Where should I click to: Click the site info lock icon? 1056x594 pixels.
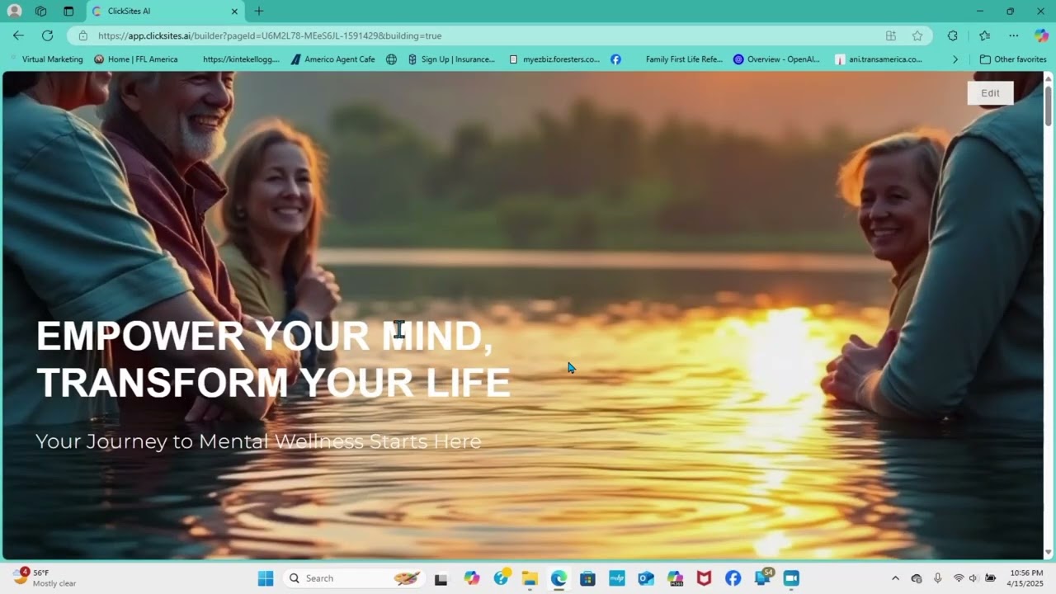[82, 35]
